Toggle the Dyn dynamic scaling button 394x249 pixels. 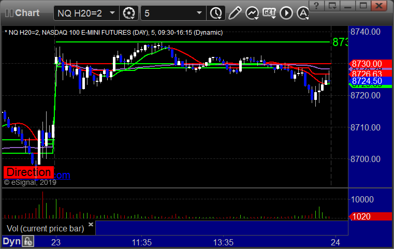point(11,241)
